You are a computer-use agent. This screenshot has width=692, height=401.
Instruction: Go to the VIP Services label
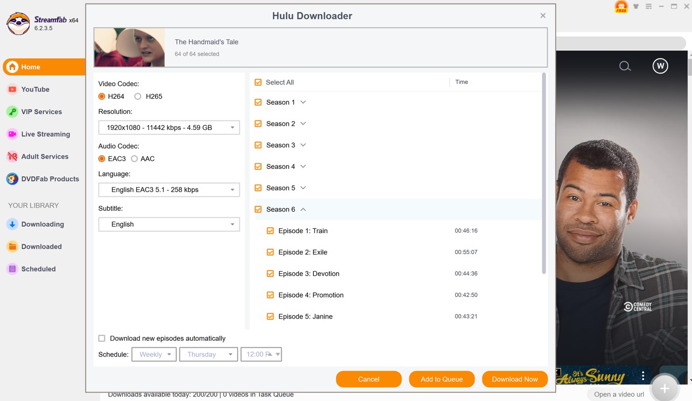[42, 112]
